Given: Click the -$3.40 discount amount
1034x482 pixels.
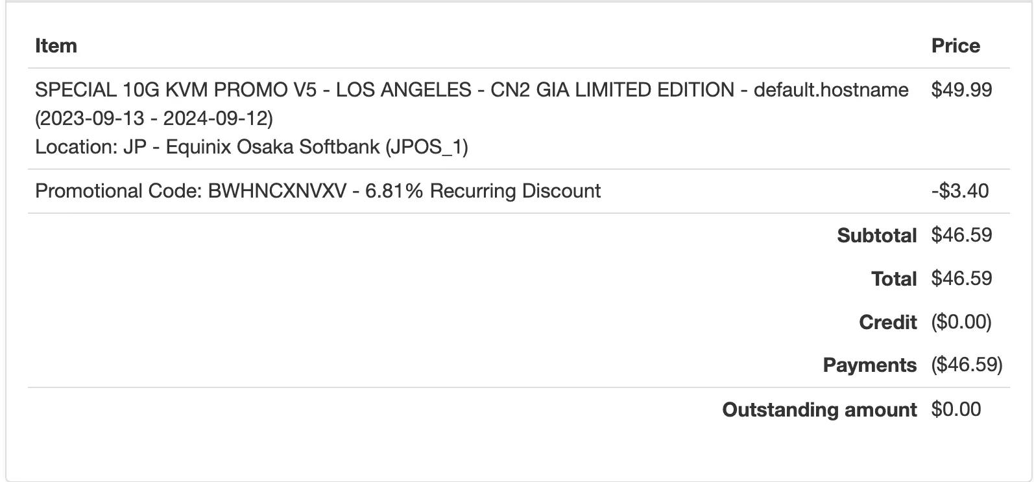Looking at the screenshot, I should pos(959,191).
